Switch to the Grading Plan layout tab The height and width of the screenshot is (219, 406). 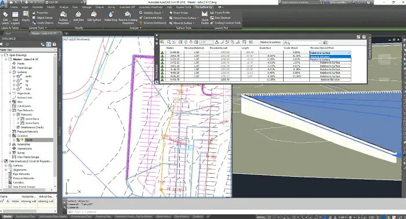pyautogui.click(x=103, y=217)
